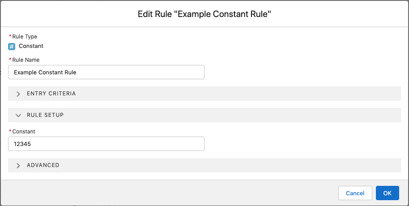The image size is (409, 206).
Task: Click the "Rule Name" field label
Action: point(26,60)
